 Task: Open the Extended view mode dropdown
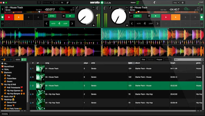pos(48,3)
